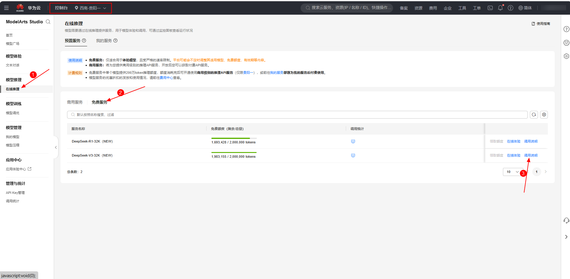Open 我的模型 in the sidebar
This screenshot has width=570, height=279.
13,137
